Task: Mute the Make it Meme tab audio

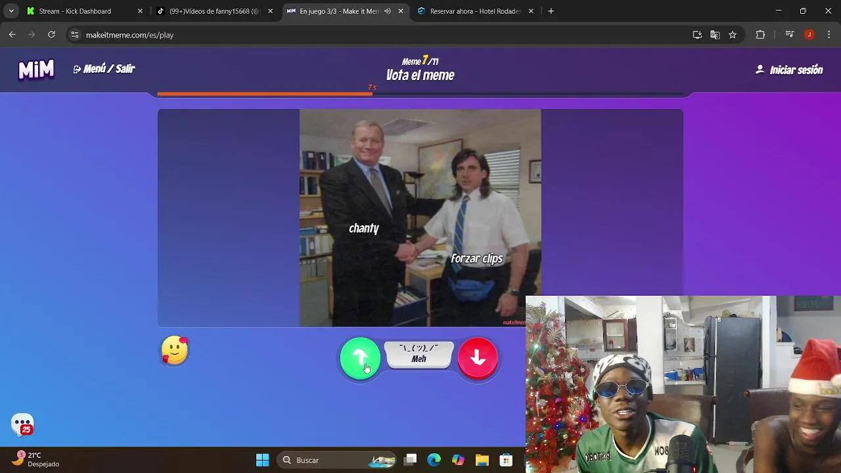Action: click(387, 11)
